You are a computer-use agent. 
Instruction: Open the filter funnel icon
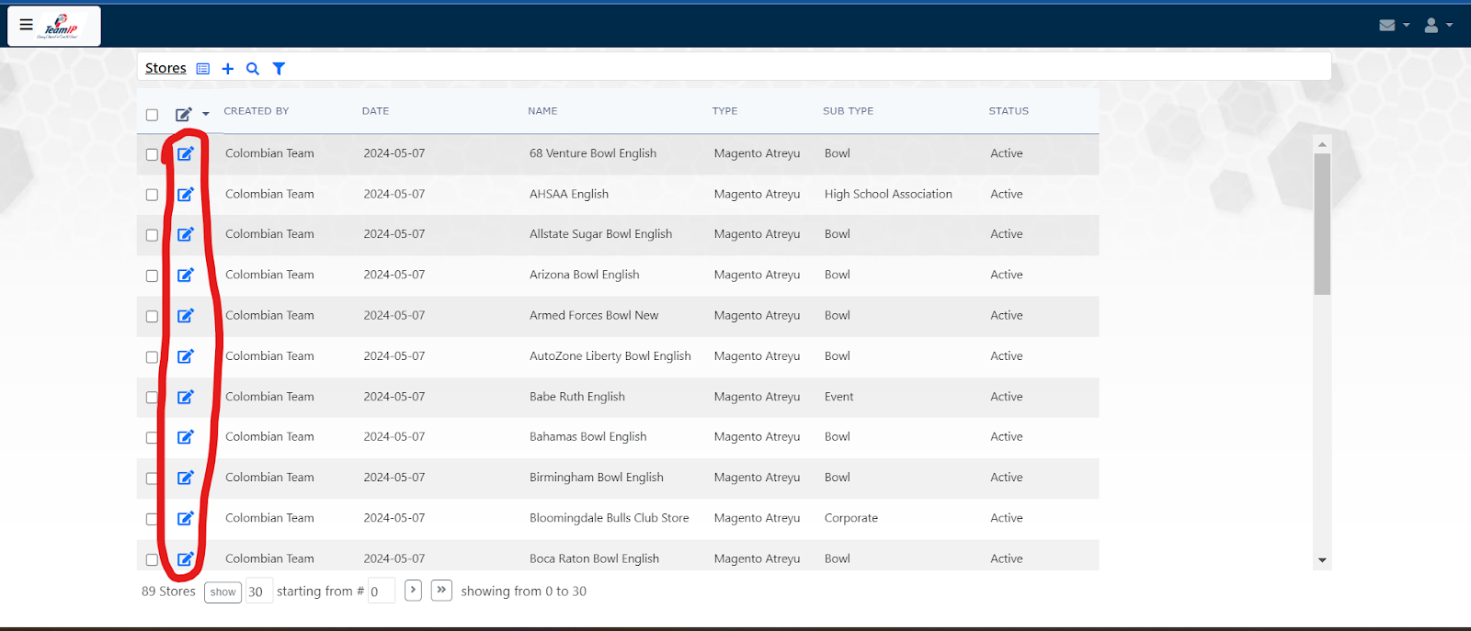pyautogui.click(x=279, y=69)
